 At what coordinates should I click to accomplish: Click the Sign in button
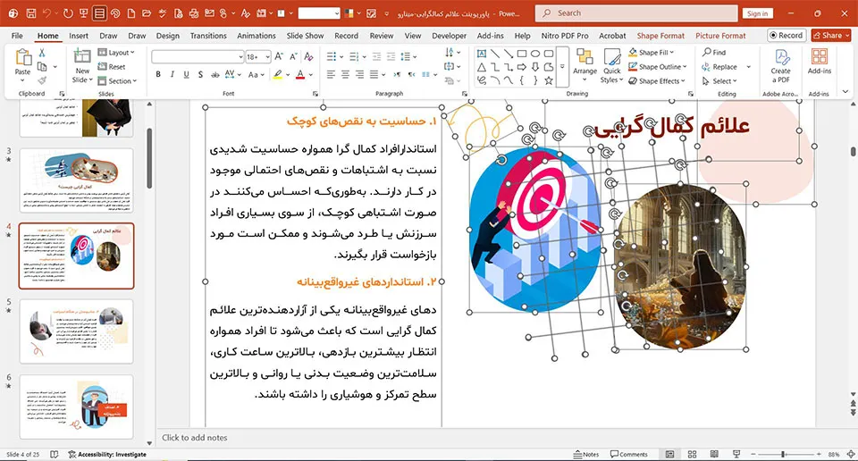click(x=757, y=13)
